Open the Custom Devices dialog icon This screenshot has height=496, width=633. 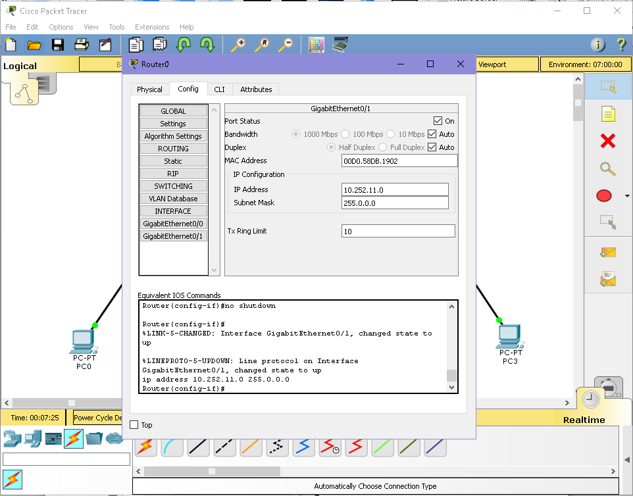click(x=340, y=44)
